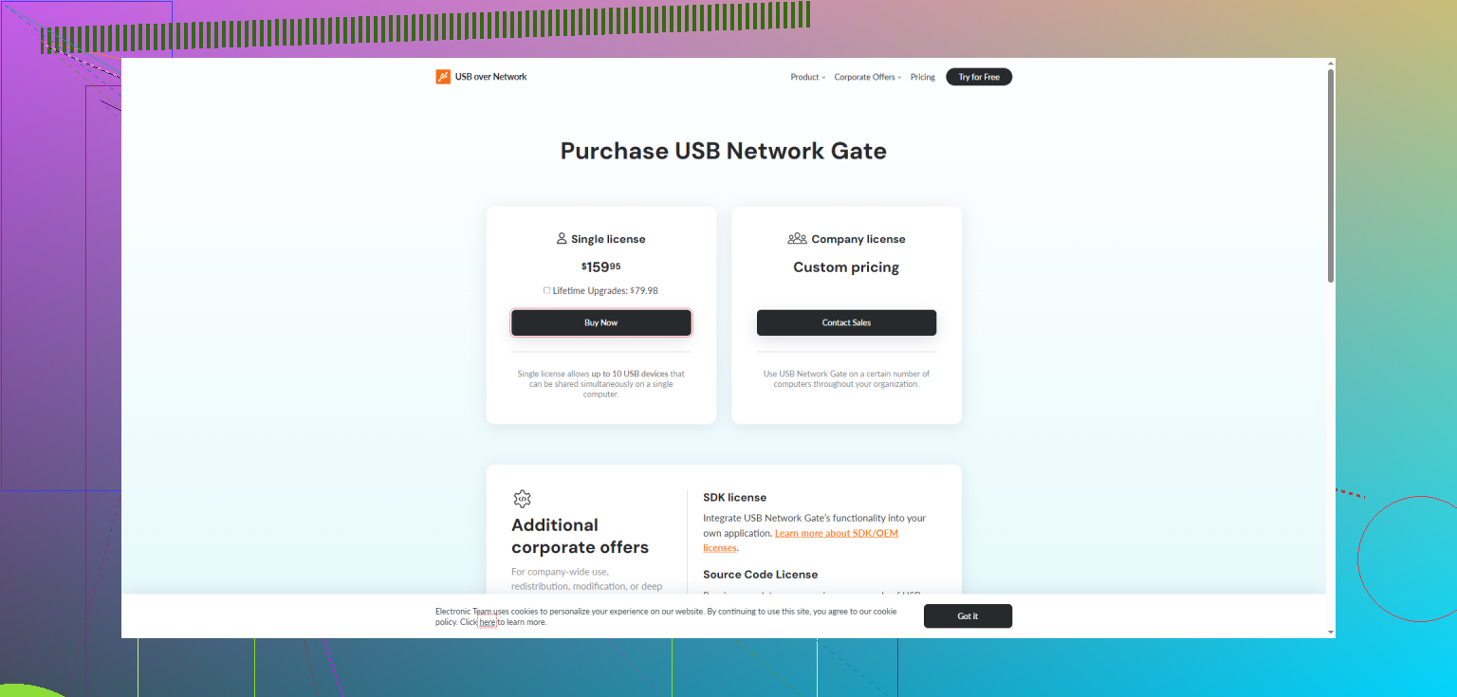Dismiss cookie notice with Got it
The width and height of the screenshot is (1457, 697).
(968, 615)
